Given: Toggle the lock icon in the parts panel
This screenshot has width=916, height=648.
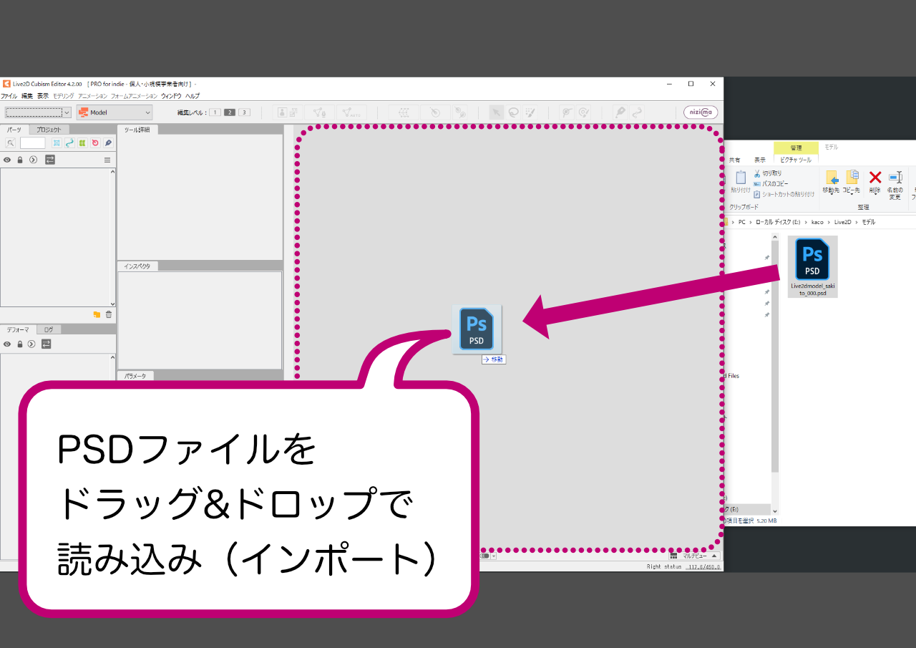Looking at the screenshot, I should pos(20,160).
